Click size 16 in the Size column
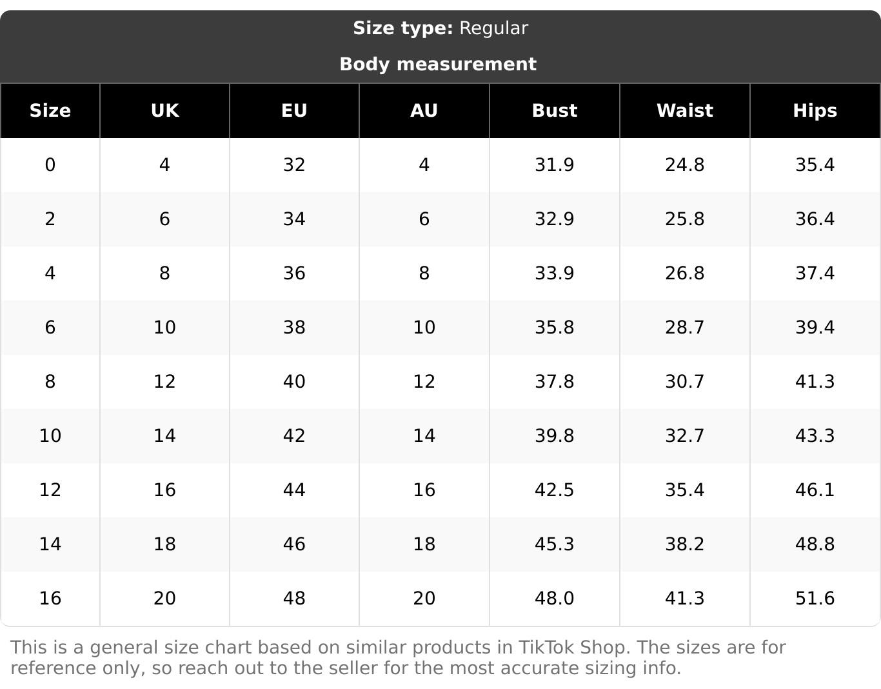This screenshot has height=689, width=881. [x=50, y=599]
